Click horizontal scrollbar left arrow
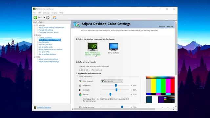 73,109
